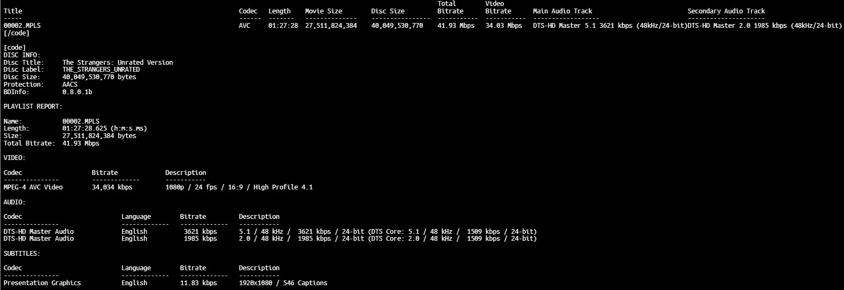Click the 'MPEG-4 AVC Video' codec entry
844x290 pixels.
click(33, 187)
